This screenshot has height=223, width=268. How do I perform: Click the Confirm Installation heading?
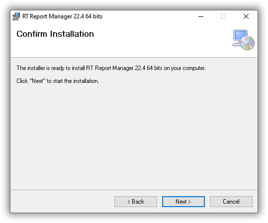(55, 34)
